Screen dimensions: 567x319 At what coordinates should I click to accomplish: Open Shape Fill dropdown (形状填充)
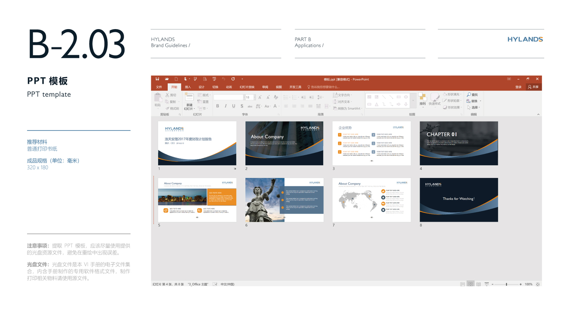pos(452,94)
